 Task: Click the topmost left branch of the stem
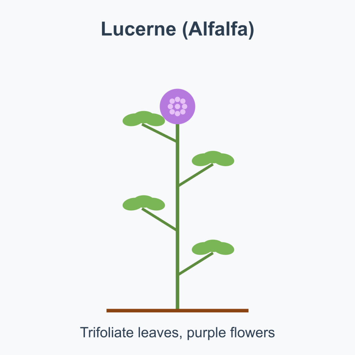(159, 133)
